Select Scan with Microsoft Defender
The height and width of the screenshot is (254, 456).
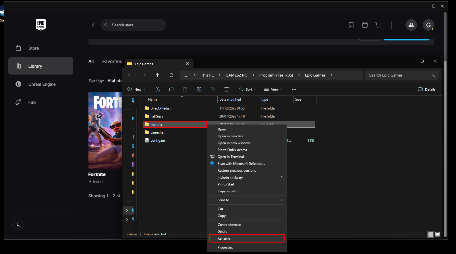tap(247, 164)
